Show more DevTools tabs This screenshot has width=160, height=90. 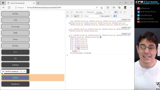tap(105, 12)
